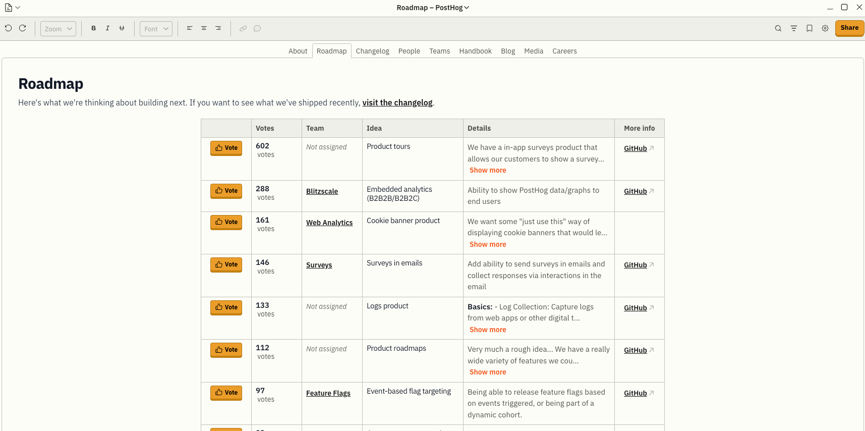Insert a link via chain icon

point(243,28)
